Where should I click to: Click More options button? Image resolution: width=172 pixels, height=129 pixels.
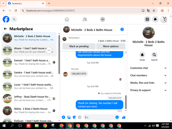click(x=111, y=46)
